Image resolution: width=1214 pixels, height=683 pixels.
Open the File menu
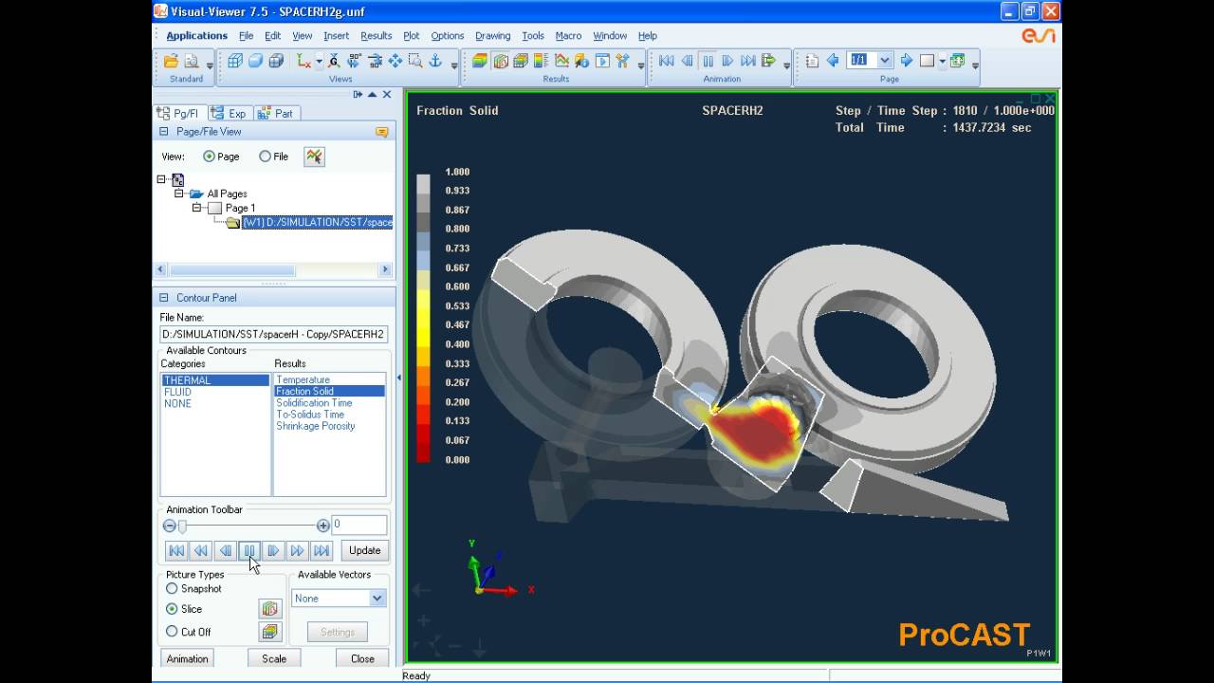(x=246, y=36)
